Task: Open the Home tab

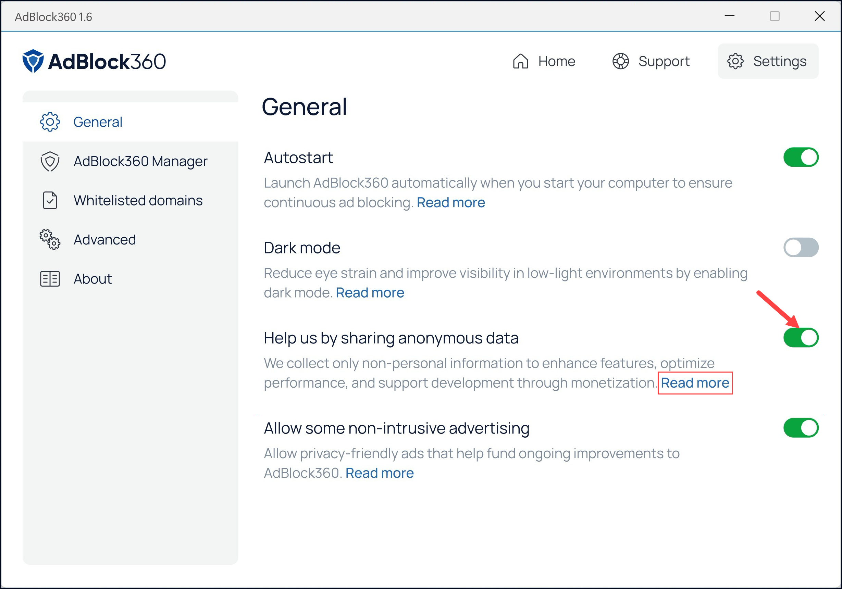Action: tap(544, 61)
